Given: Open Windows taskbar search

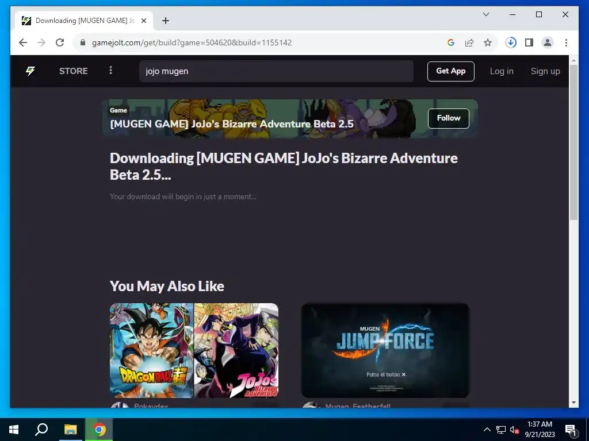Looking at the screenshot, I should click(41, 430).
